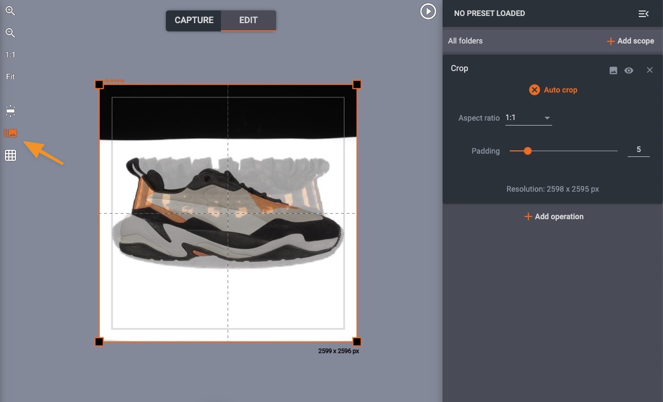Image resolution: width=663 pixels, height=402 pixels.
Task: Open the preset list menu icon
Action: click(x=643, y=13)
